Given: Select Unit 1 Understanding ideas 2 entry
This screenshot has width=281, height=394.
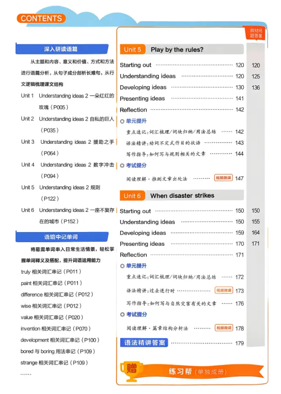Looking at the screenshot, I should (68, 101).
